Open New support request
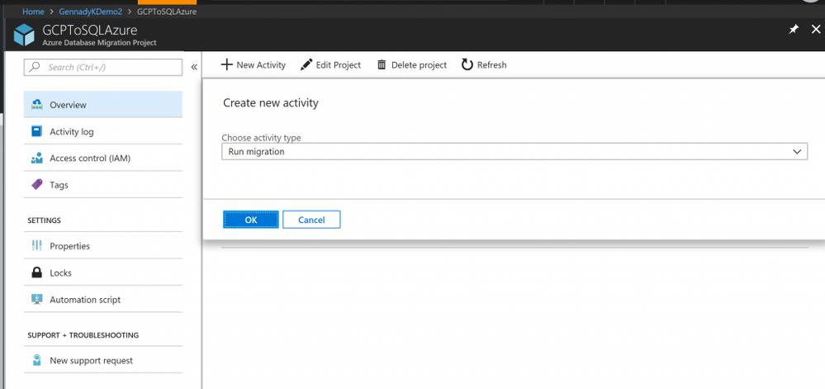 click(103, 361)
